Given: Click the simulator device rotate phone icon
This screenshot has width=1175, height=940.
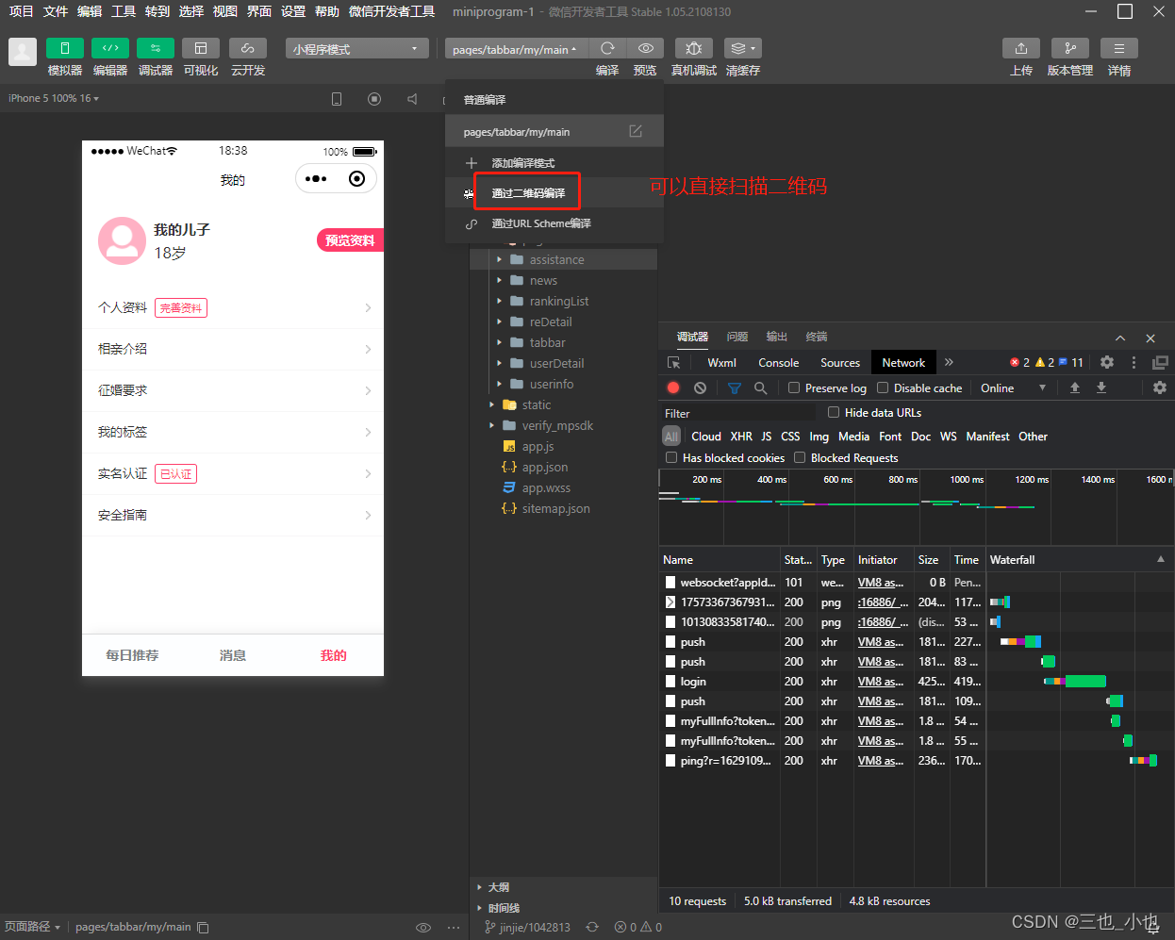Looking at the screenshot, I should 337,99.
